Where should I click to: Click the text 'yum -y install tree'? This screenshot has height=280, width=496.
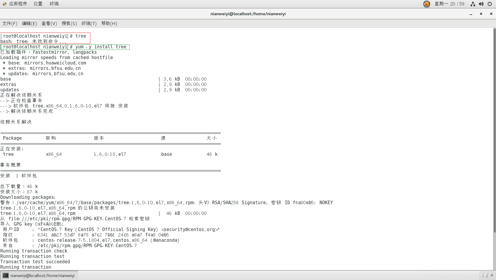[101, 47]
